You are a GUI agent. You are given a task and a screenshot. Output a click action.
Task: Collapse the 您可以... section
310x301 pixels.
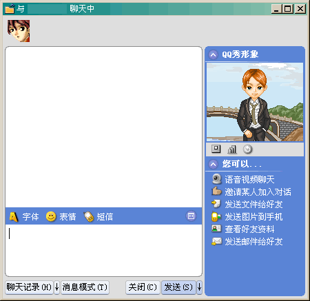click(213, 164)
